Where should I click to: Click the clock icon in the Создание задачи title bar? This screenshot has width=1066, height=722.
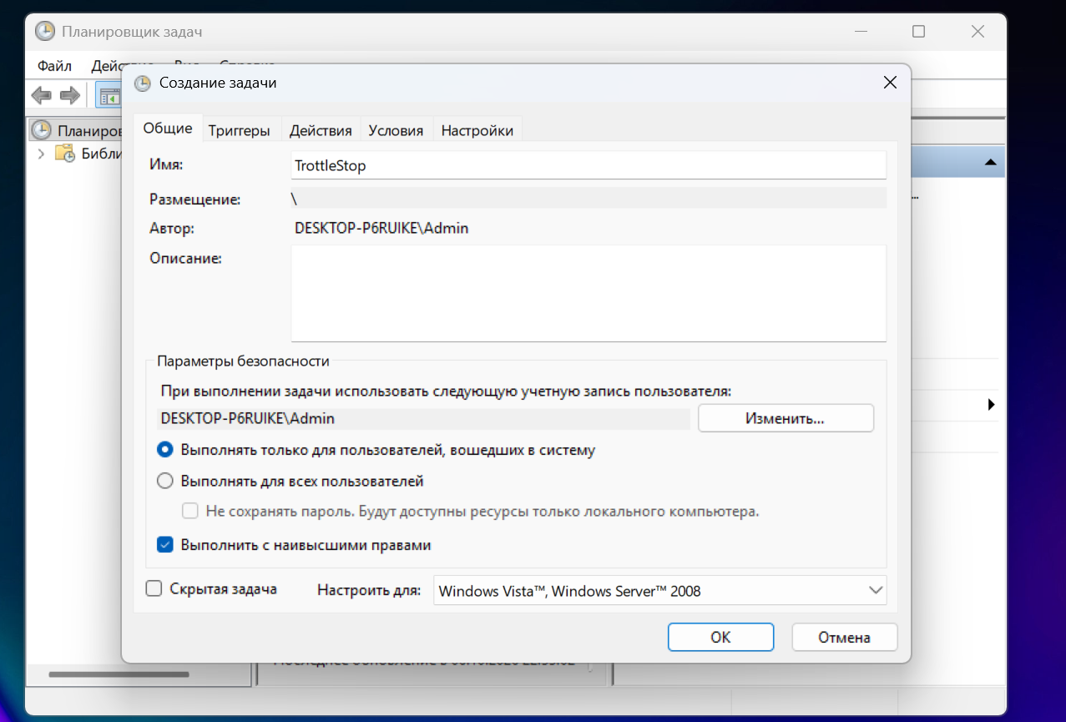coord(143,83)
